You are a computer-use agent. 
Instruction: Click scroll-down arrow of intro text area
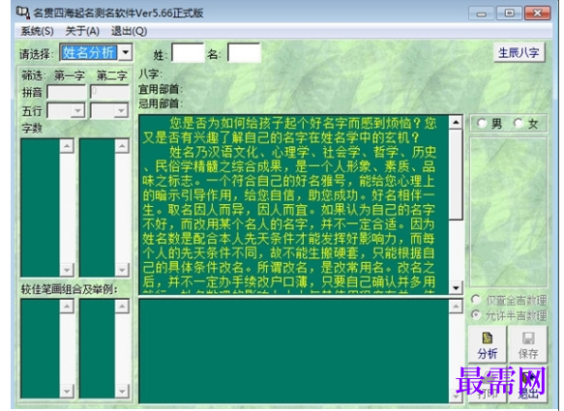click(x=456, y=287)
